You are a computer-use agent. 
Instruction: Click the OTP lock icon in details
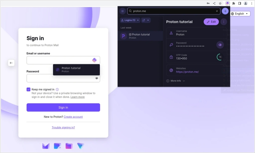(171, 57)
